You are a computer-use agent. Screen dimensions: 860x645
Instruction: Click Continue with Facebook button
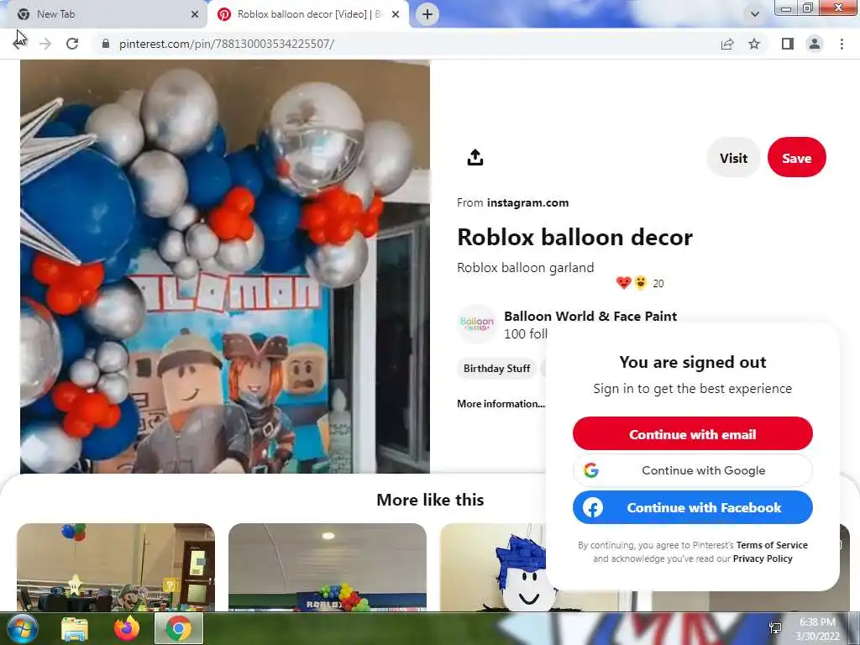(x=693, y=507)
